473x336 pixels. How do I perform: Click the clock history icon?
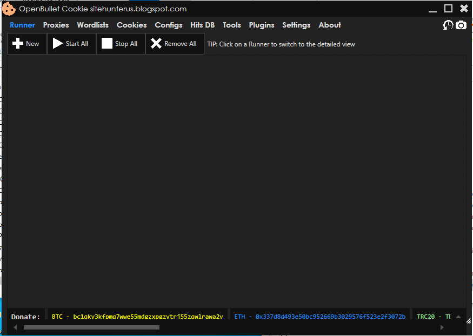pyautogui.click(x=448, y=25)
